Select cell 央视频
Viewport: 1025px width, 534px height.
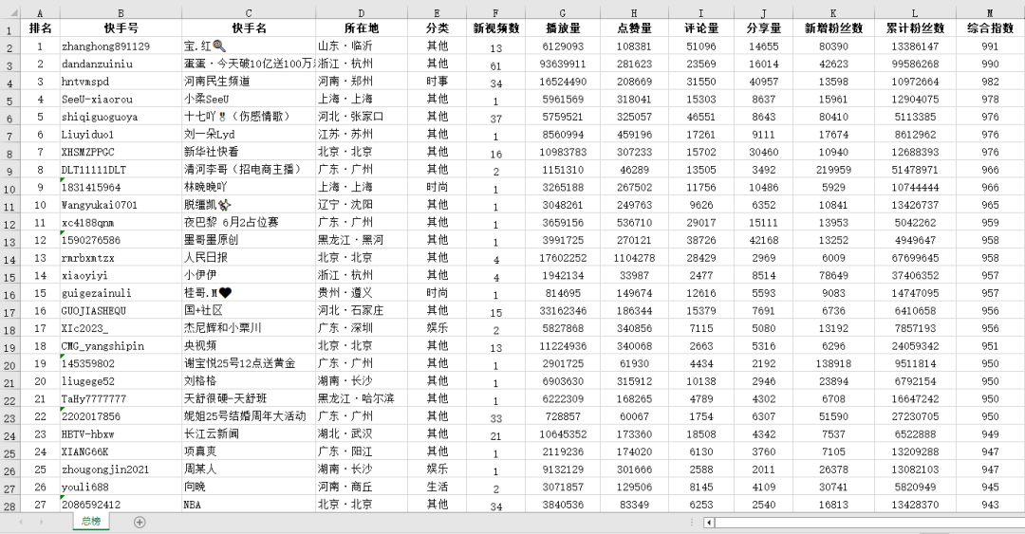click(x=249, y=346)
